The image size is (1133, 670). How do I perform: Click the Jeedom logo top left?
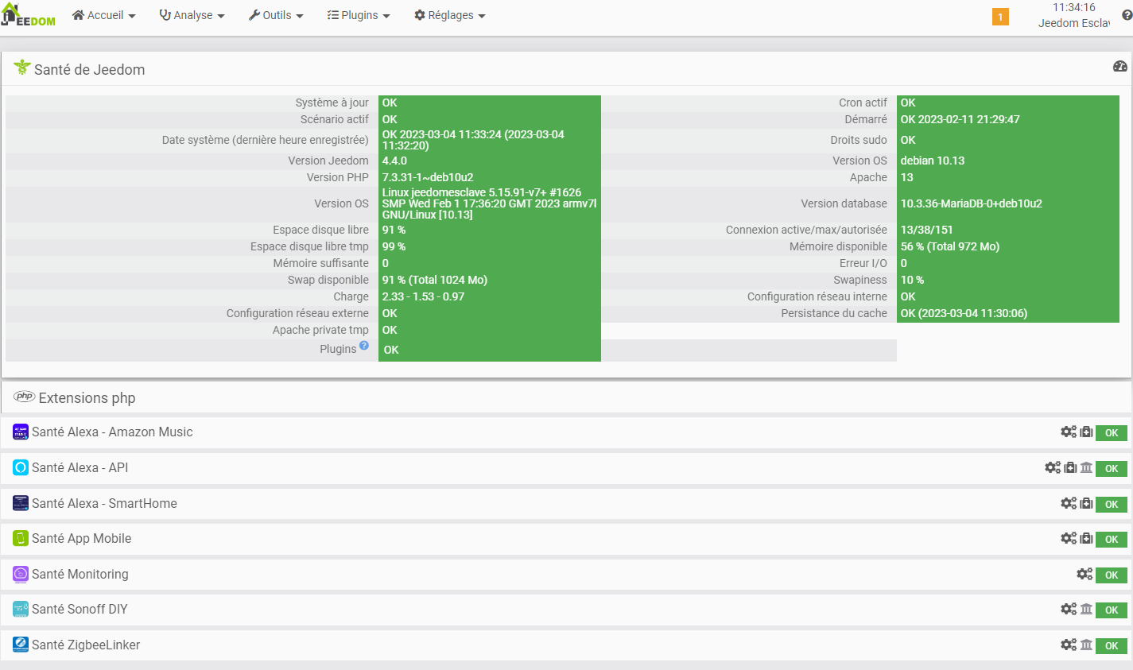tap(28, 14)
